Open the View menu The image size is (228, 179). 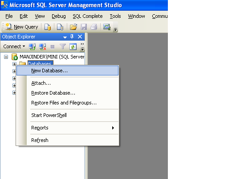pyautogui.click(x=40, y=16)
